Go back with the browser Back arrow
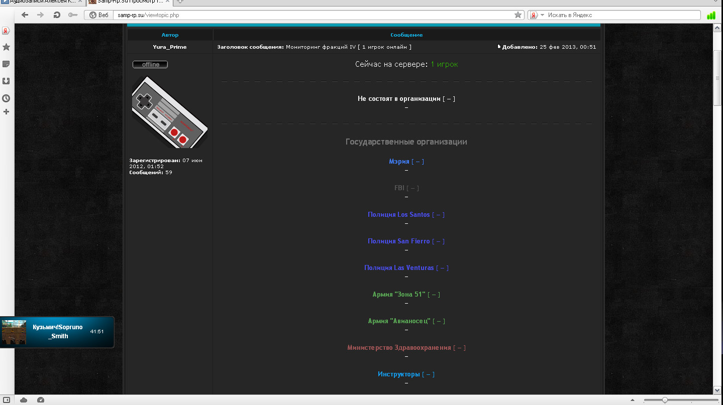Viewport: 723px width, 405px height. 25,15
